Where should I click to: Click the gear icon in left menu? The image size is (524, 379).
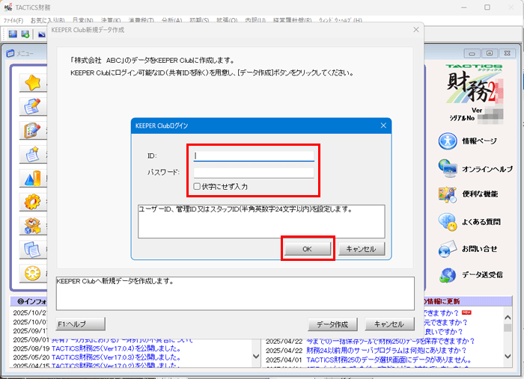click(32, 201)
